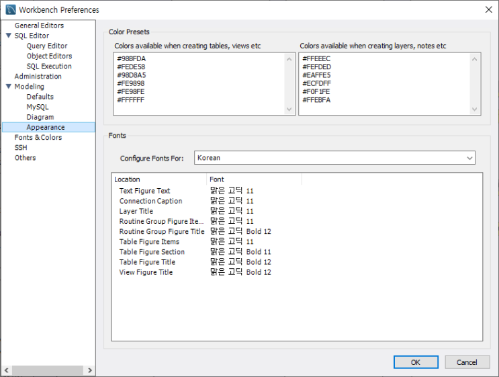Click the Cancel button
499x377 pixels.
(467, 362)
